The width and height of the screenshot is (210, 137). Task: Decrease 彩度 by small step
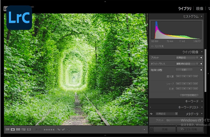pos(184,89)
